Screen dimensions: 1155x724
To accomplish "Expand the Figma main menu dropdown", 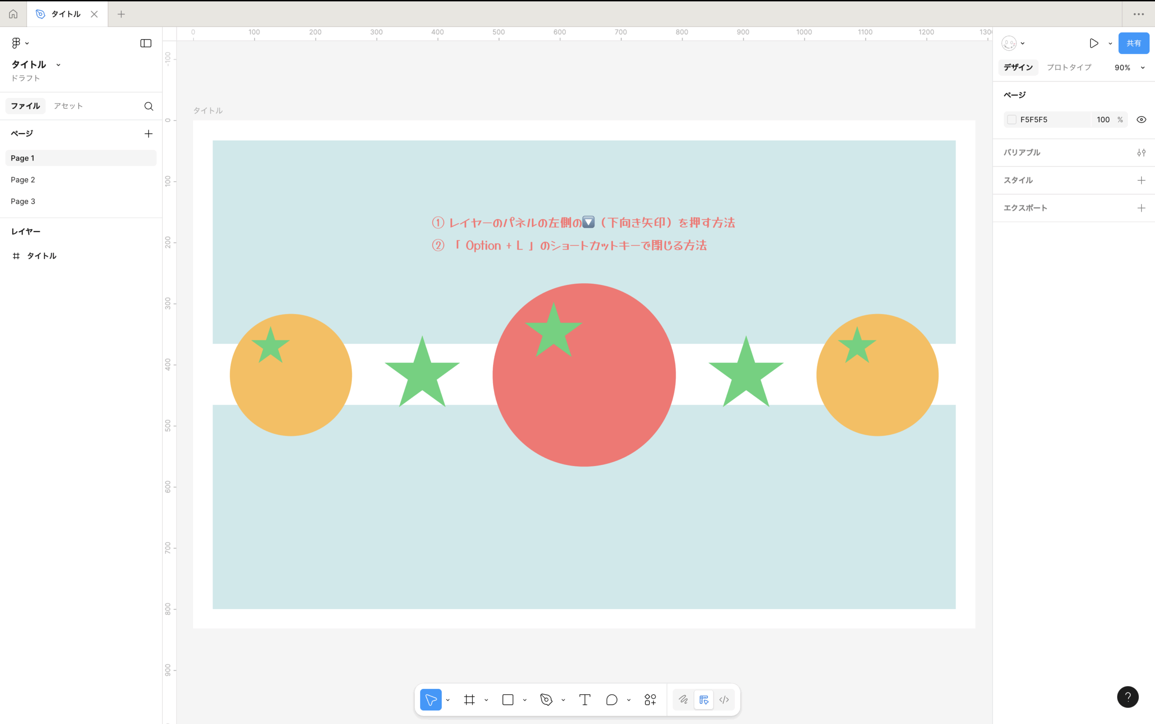I will tap(20, 43).
